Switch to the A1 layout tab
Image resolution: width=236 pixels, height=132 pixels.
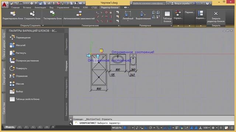pos(26,127)
